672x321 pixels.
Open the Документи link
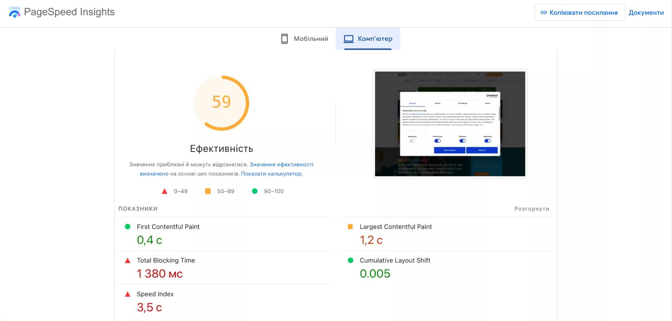646,12
